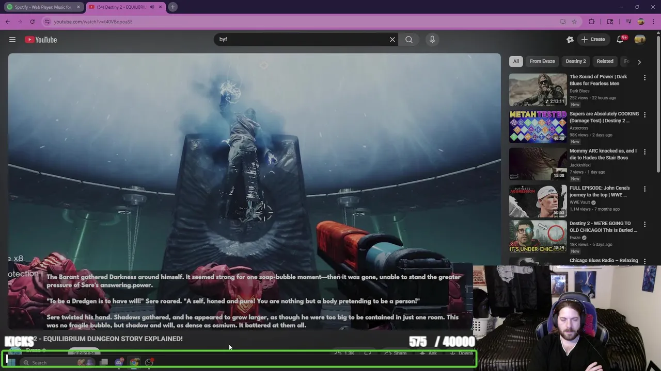Click the browser back arrow
Screen dimensions: 661x371
click(x=8, y=22)
